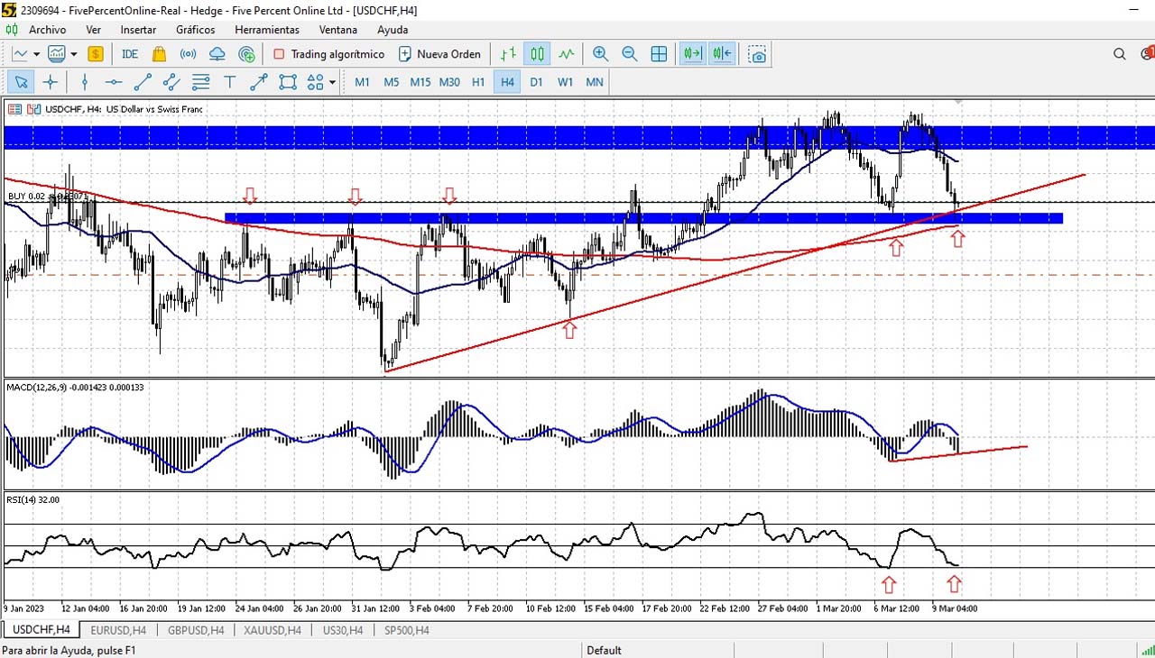Image resolution: width=1155 pixels, height=658 pixels.
Task: Select the vertical line drawing tool
Action: tap(85, 82)
